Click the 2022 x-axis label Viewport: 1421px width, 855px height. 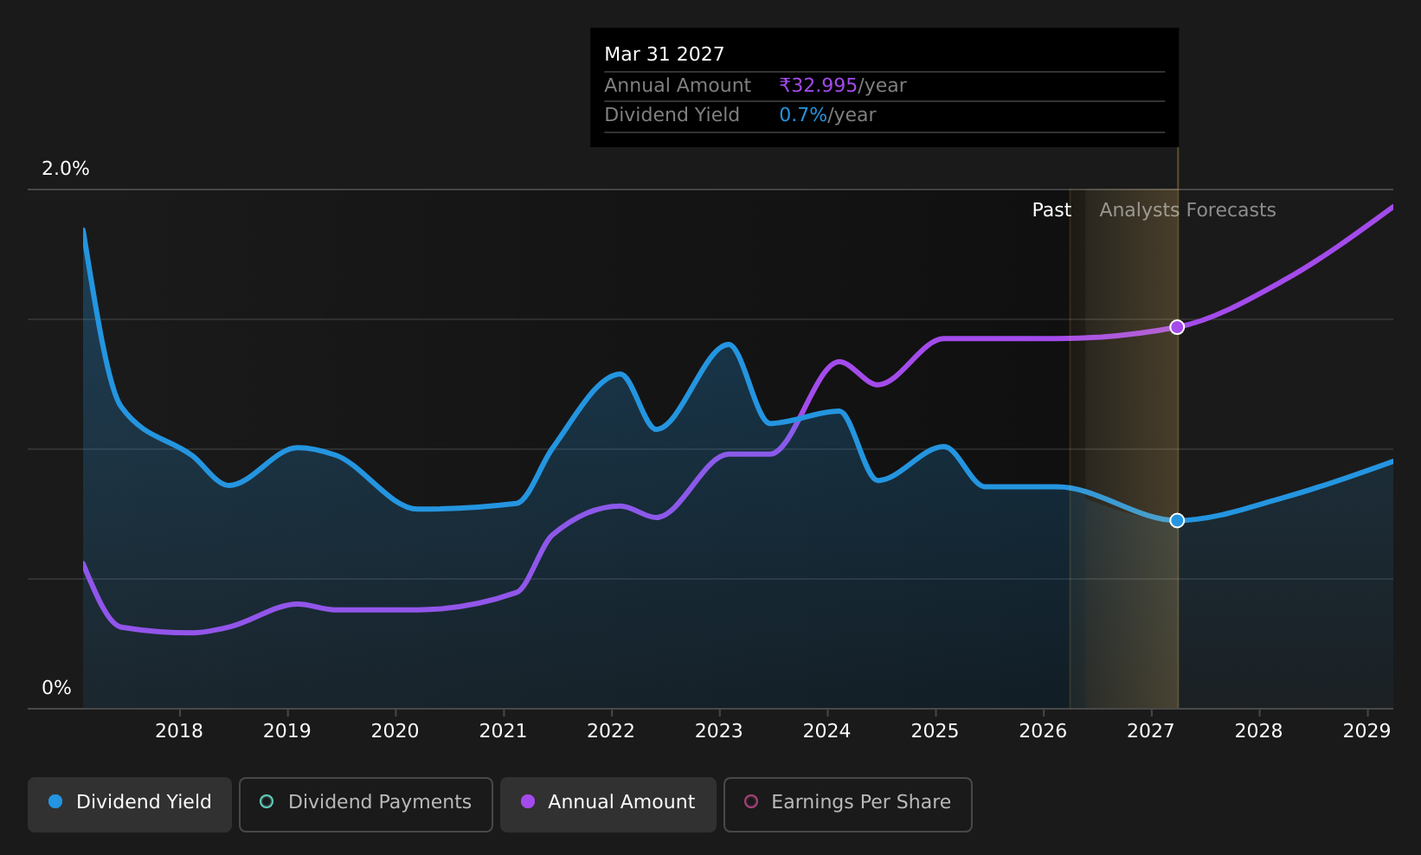(x=611, y=731)
